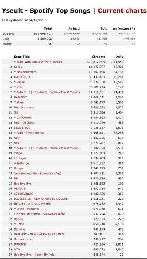Open BITCH YOU COULD NEVER link
The width and height of the screenshot is (147, 259).
tap(32, 204)
